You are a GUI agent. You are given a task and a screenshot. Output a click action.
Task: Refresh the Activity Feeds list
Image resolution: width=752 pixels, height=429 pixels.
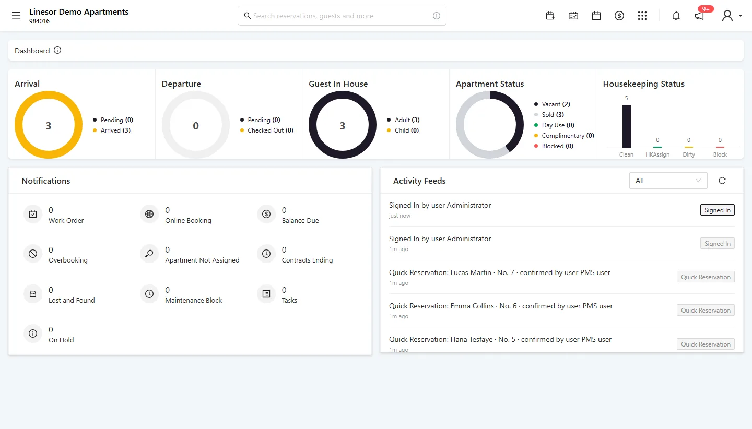pos(722,181)
